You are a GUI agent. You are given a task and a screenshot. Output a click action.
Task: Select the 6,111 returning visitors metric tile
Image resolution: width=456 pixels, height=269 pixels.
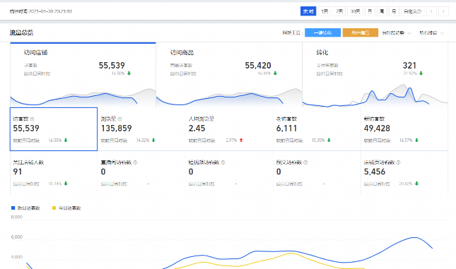coord(317,129)
